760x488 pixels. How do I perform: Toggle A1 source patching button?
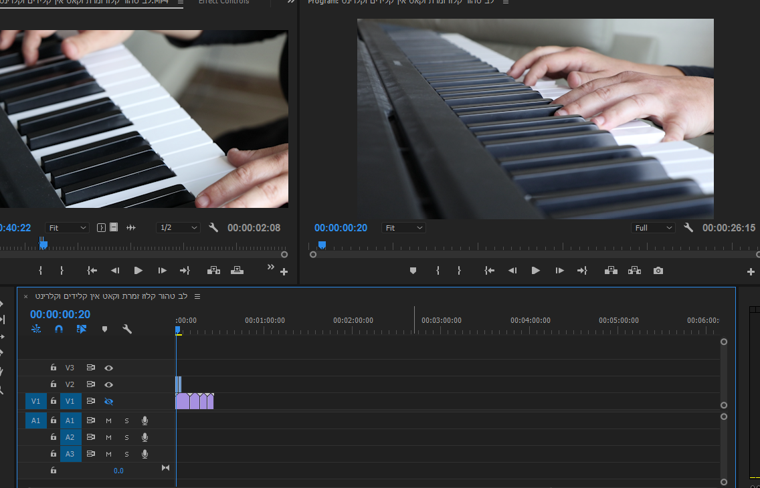coord(36,420)
